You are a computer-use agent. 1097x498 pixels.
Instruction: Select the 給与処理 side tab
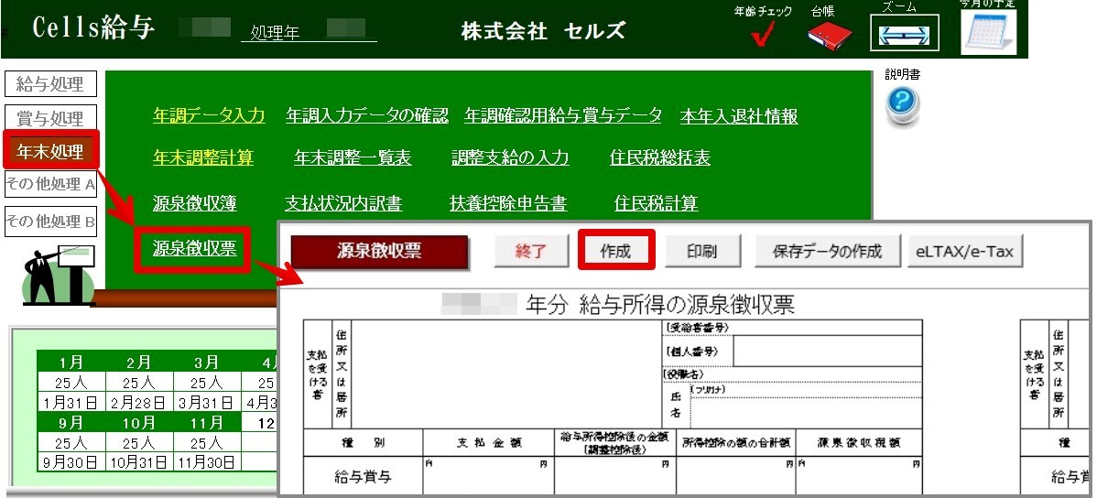pos(50,84)
